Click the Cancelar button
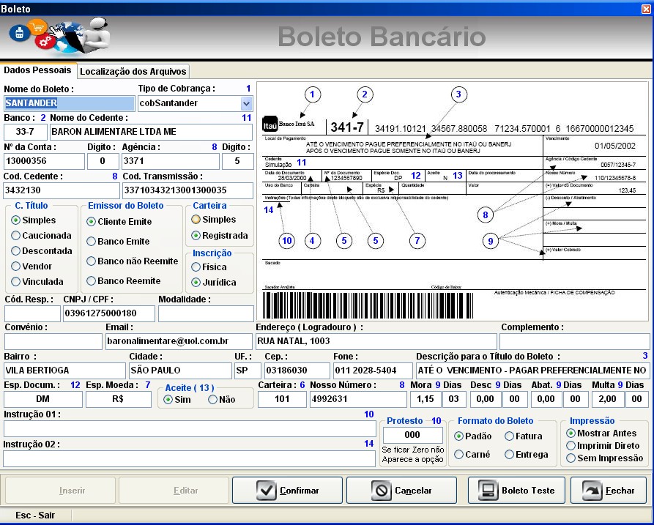 [401, 491]
